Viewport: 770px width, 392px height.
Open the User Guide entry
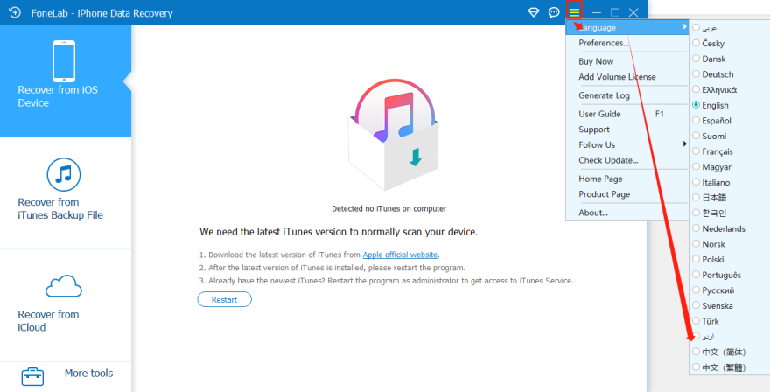[627, 114]
